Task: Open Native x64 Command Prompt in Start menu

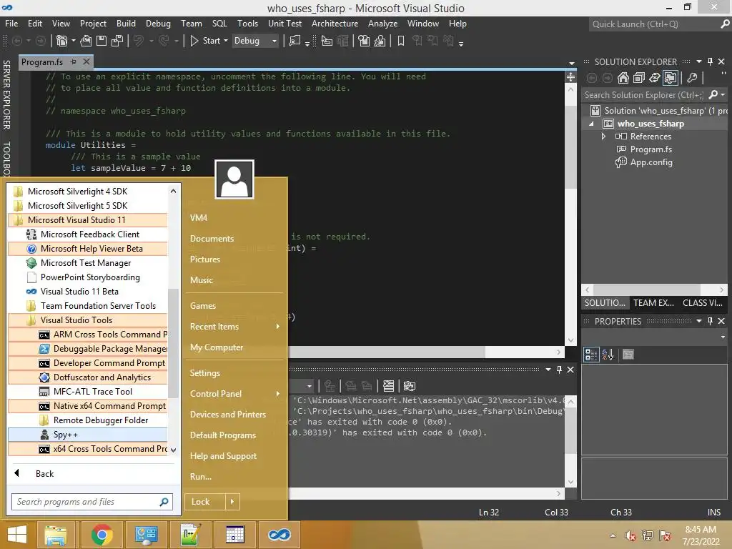Action: [88, 406]
